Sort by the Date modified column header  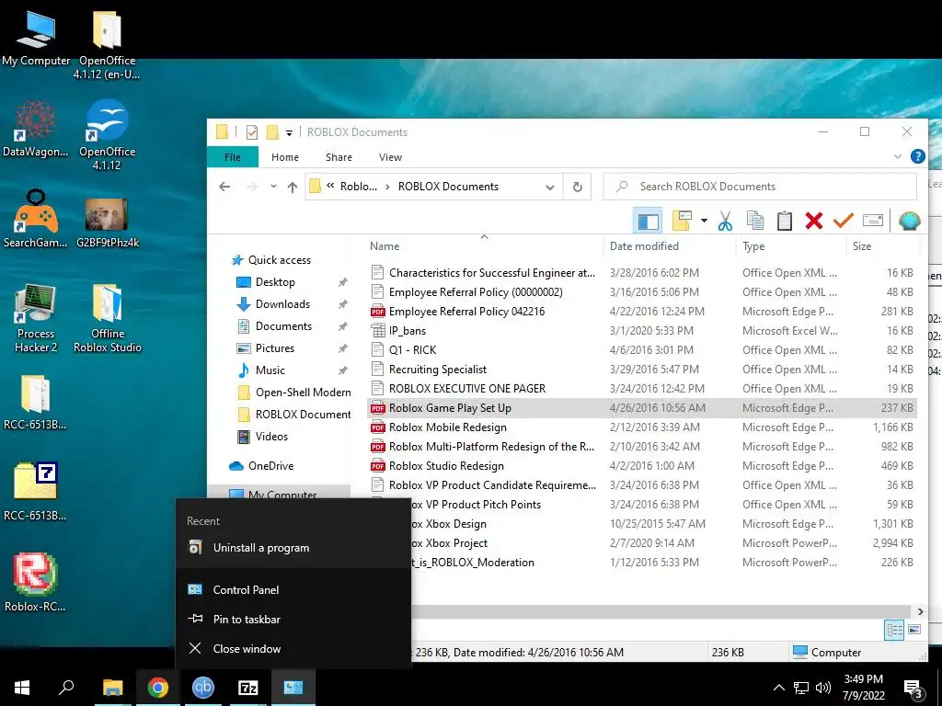coord(644,246)
